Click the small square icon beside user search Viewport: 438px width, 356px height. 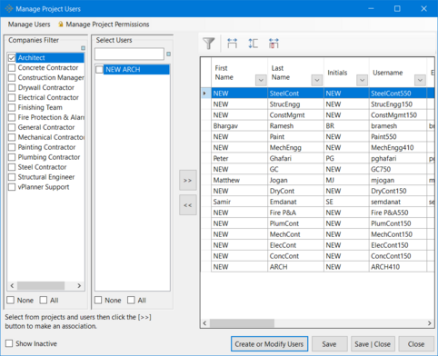tap(168, 54)
